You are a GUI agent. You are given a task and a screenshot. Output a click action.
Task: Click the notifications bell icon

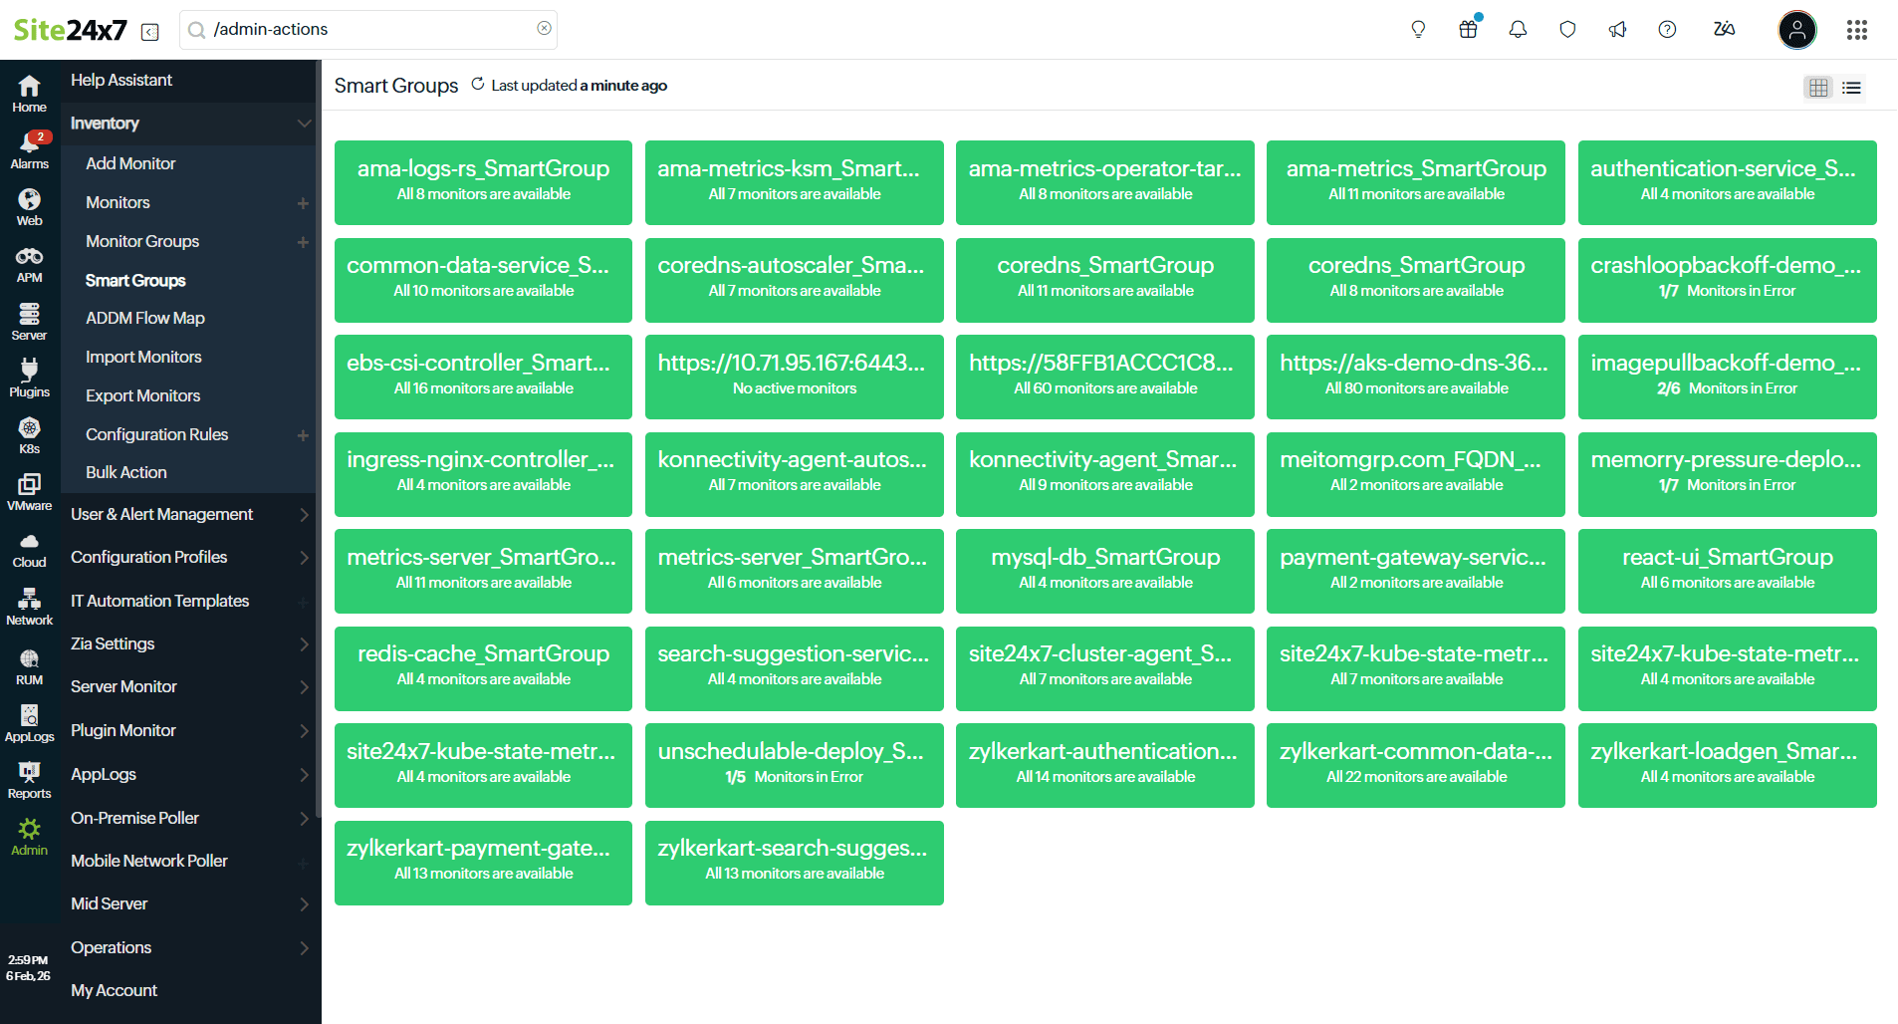tap(1518, 30)
